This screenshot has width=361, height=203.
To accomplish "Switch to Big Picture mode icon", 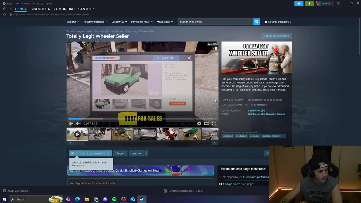I will 339,3.
